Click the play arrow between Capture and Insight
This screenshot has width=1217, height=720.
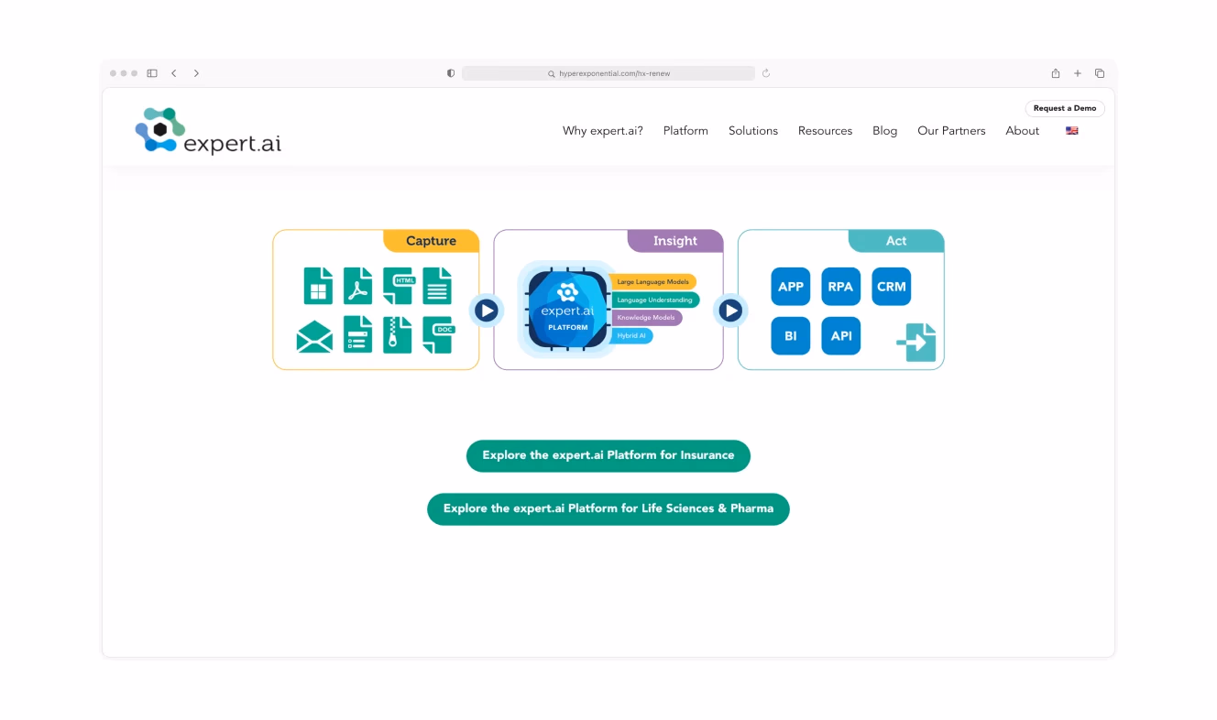click(x=487, y=311)
